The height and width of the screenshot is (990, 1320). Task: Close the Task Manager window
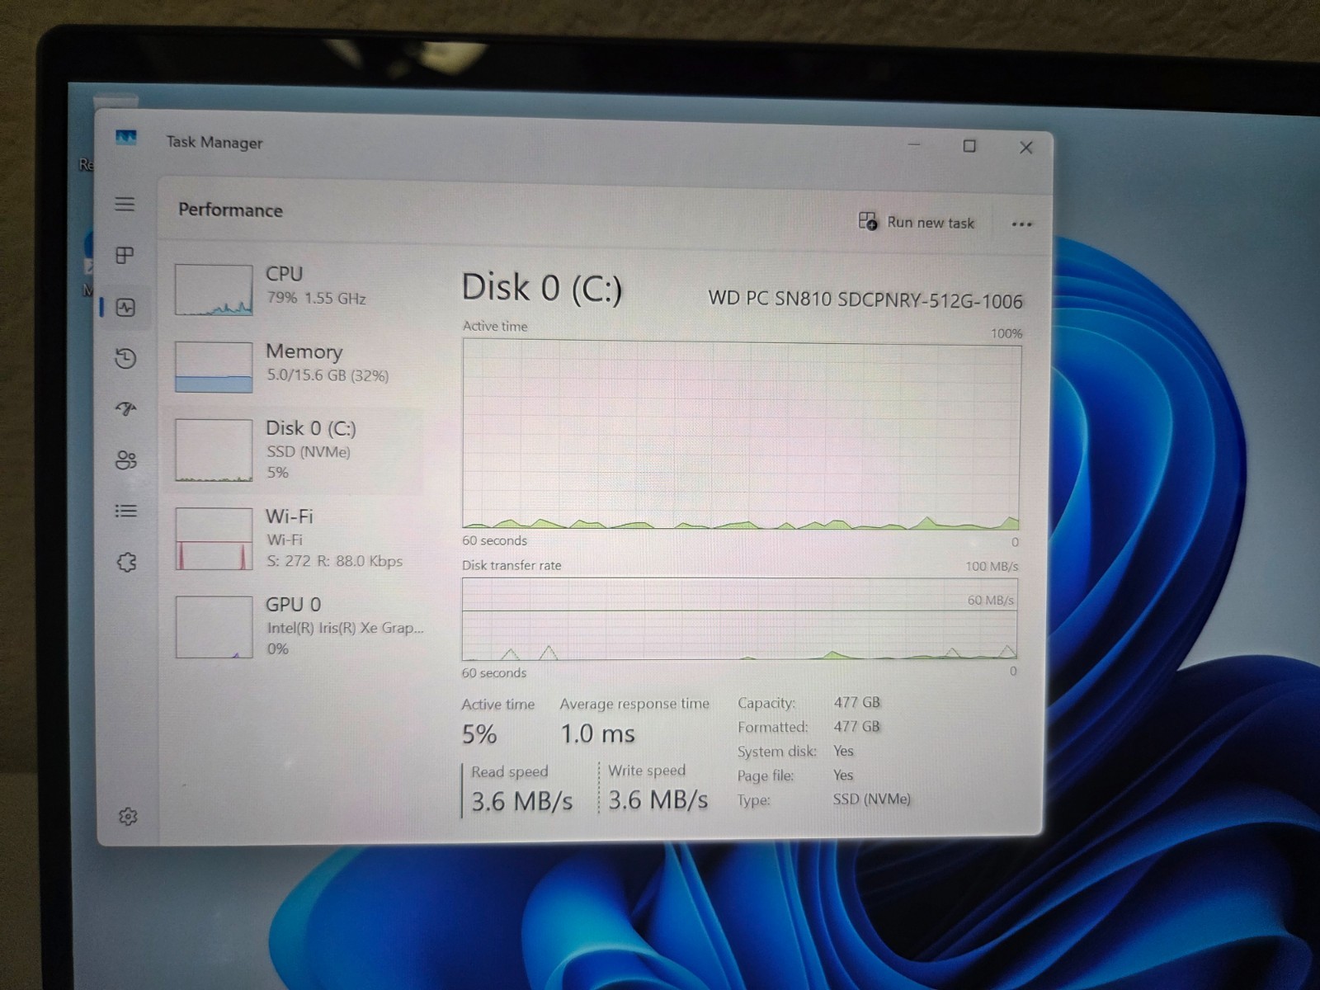pyautogui.click(x=1026, y=148)
